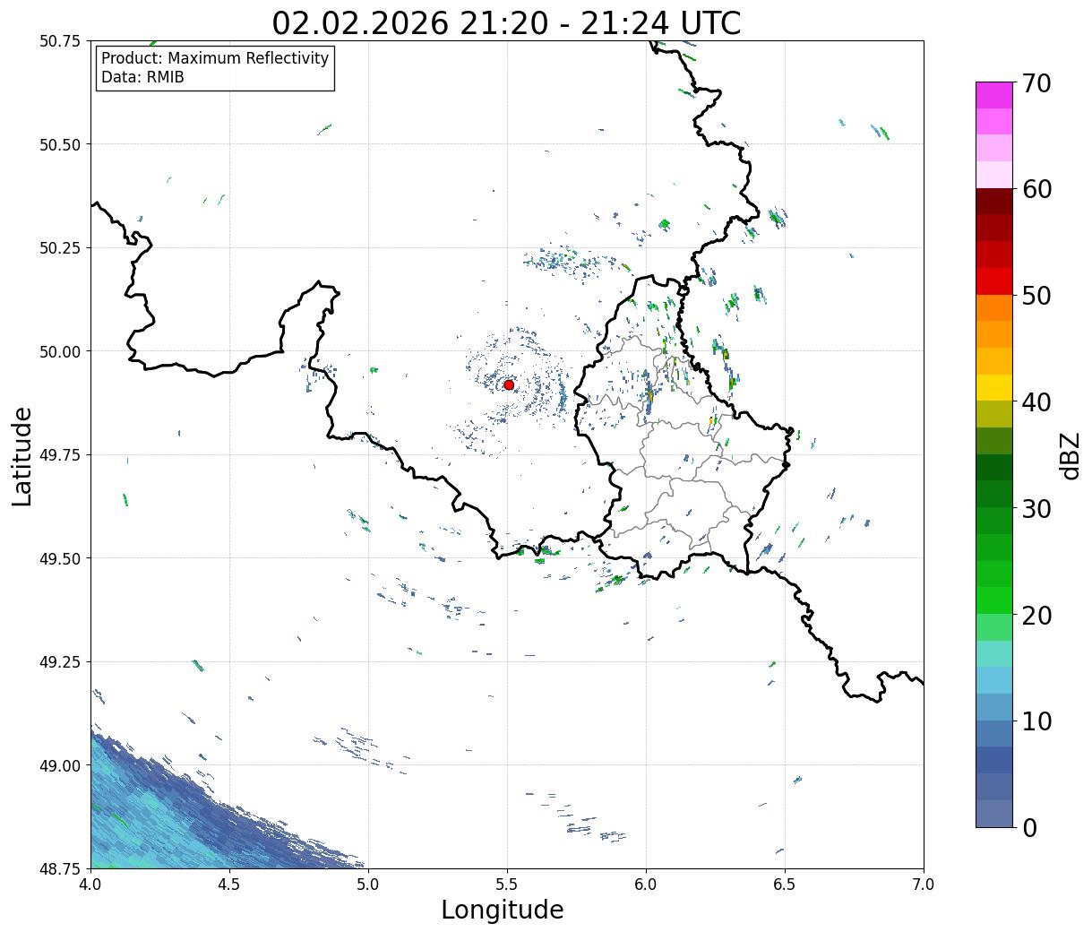The height and width of the screenshot is (932, 1092).
Task: Click the 'Product: Maximum Reflectivity' text
Action: [215, 58]
